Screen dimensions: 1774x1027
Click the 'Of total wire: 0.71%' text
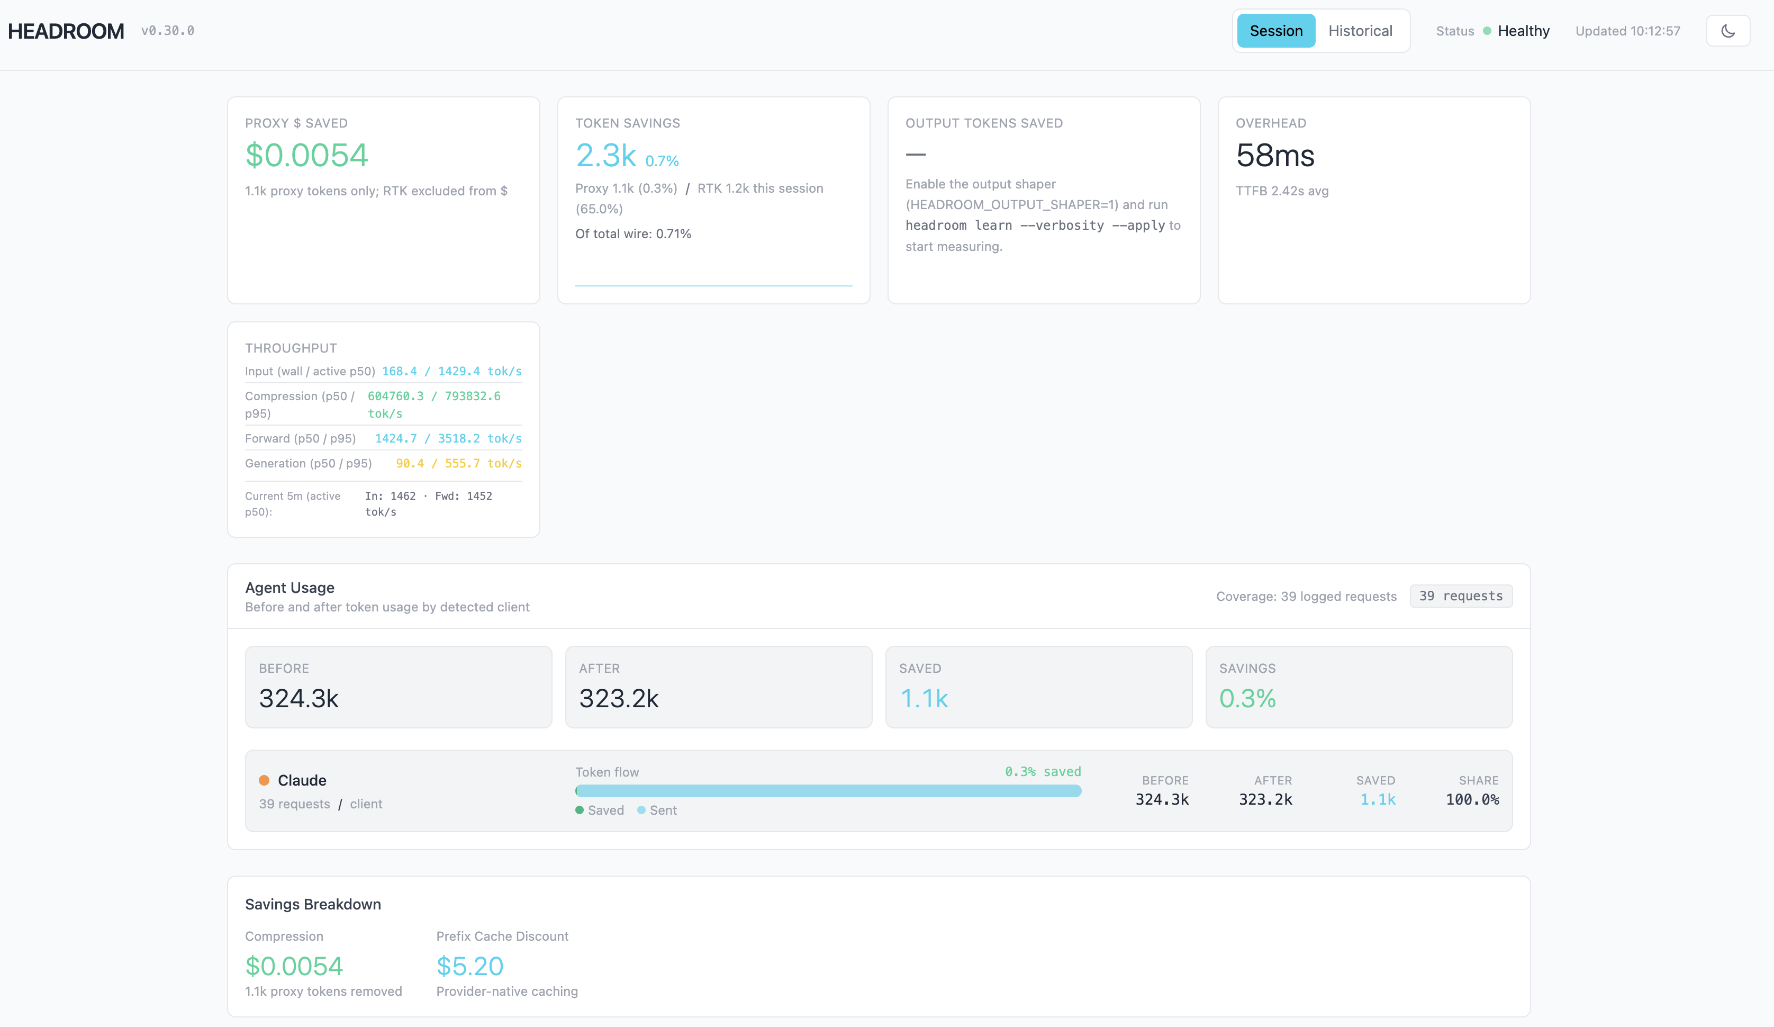pos(633,234)
